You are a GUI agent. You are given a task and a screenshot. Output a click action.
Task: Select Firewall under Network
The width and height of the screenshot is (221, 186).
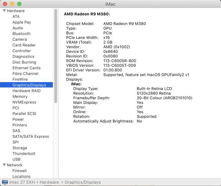19,171
